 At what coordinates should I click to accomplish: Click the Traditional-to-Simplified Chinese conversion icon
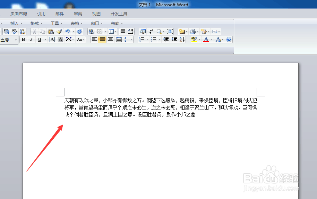[6, 32]
